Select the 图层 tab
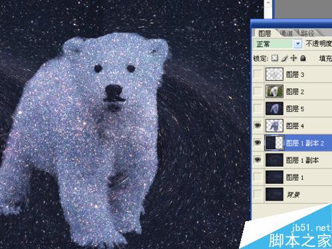 coord(265,33)
